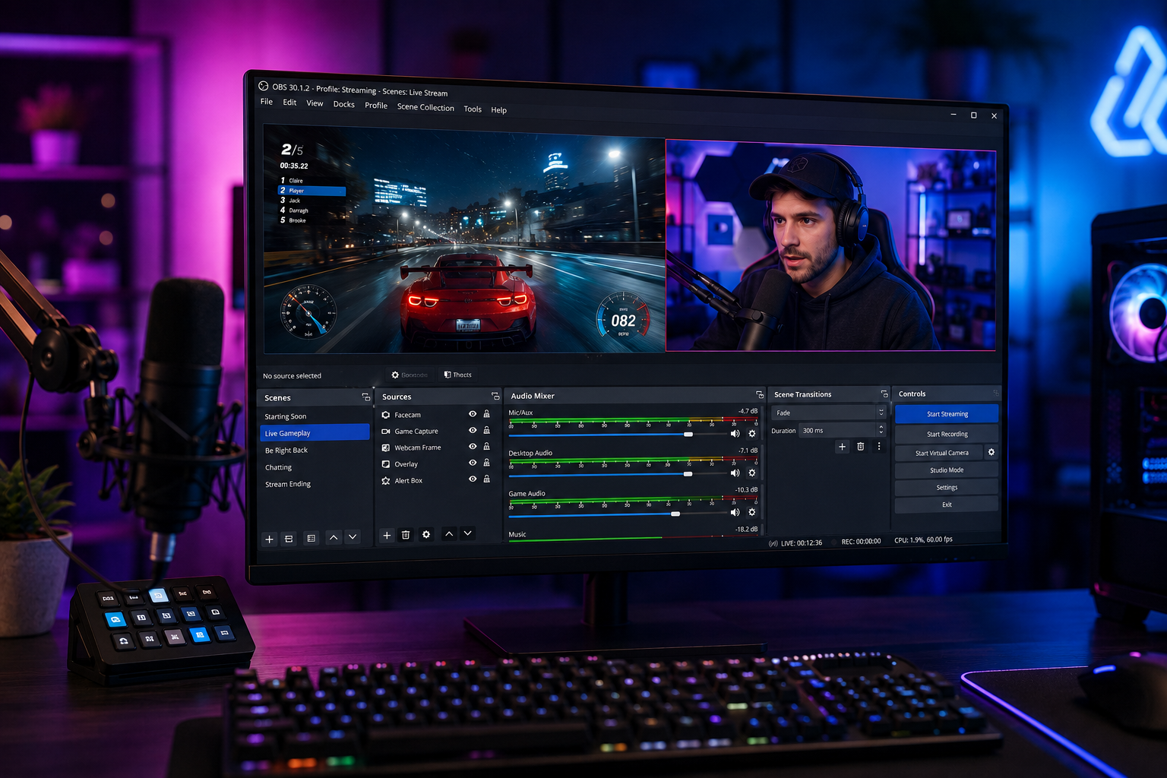Click the Alert Box star icon
This screenshot has width=1167, height=778.
tap(386, 481)
